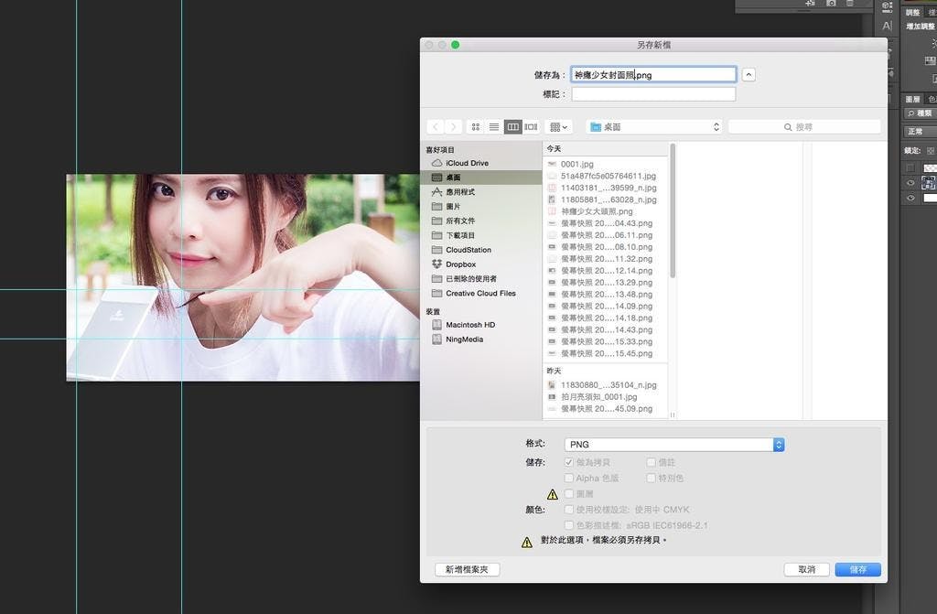Screen dimensions: 937x614
Task: Open Dropbox in the sidebar
Action: coord(460,264)
